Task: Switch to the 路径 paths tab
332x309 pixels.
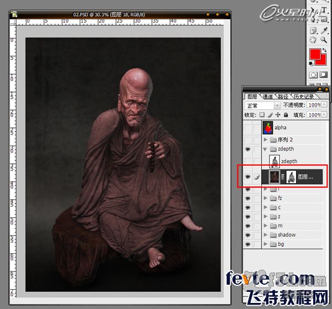Action: click(283, 97)
